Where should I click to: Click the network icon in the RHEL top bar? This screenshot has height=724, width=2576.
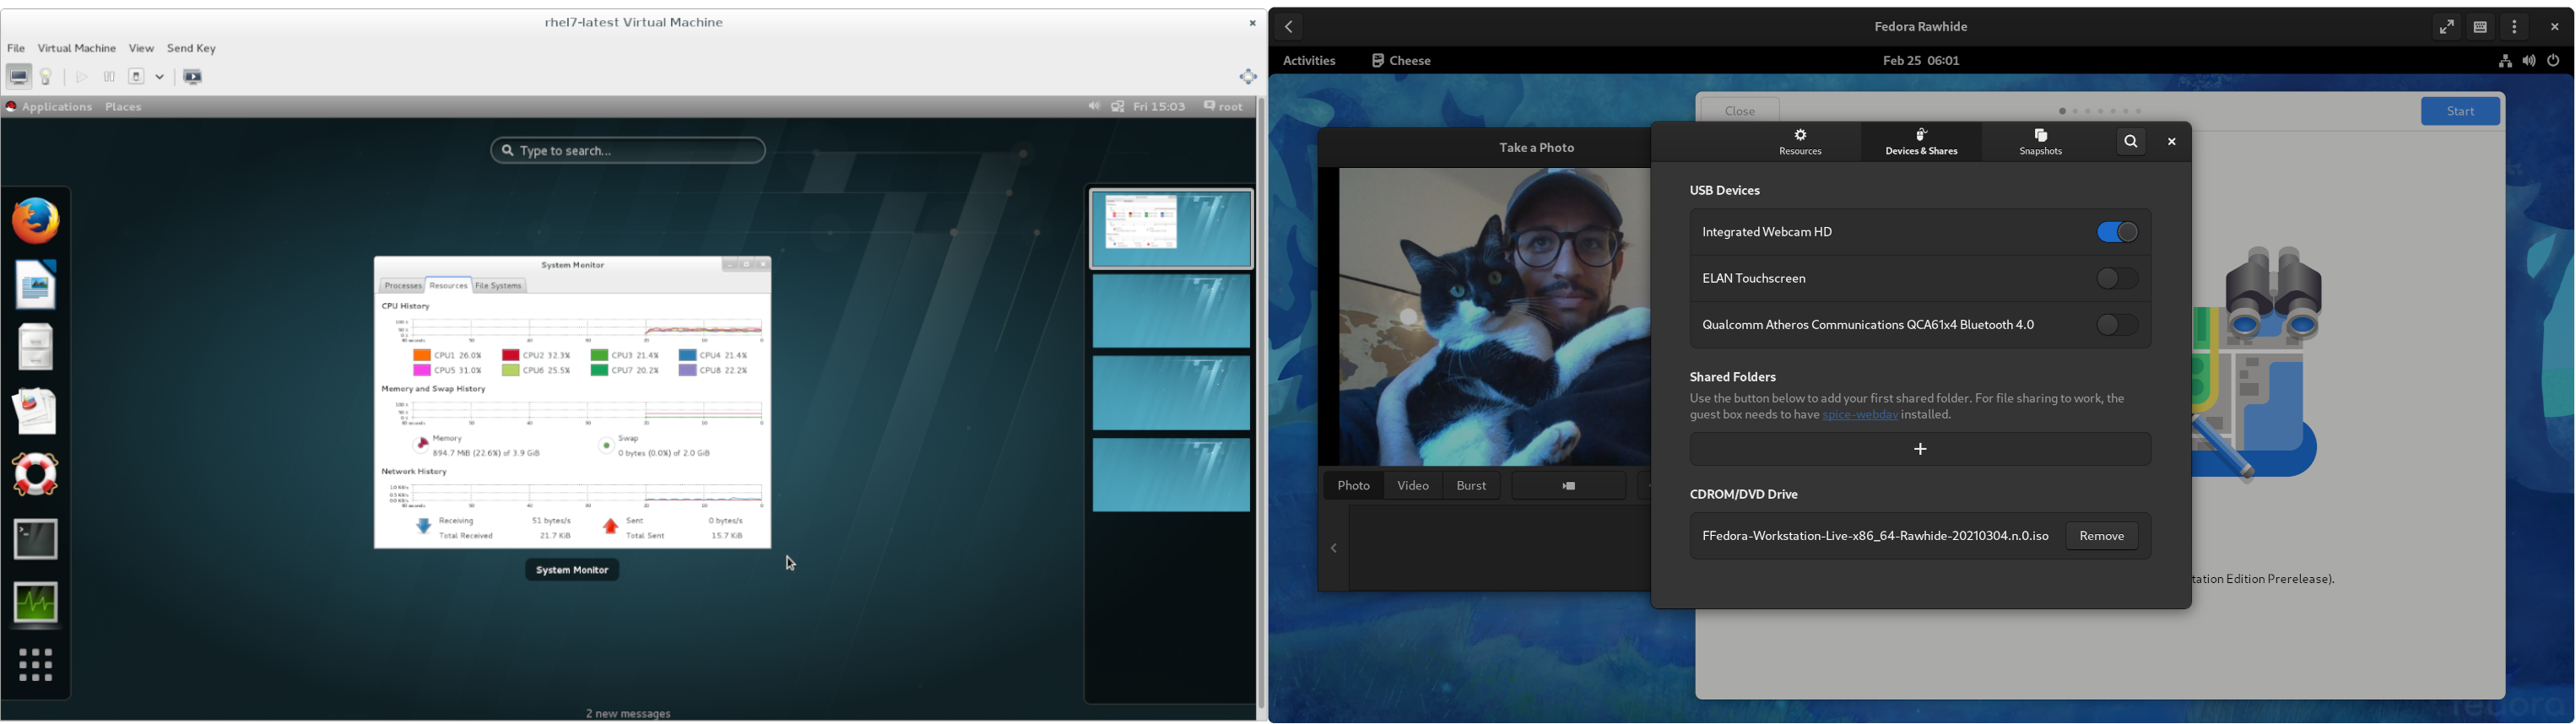1118,107
